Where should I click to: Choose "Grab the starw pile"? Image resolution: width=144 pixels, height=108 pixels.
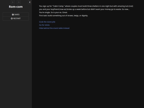click(47, 22)
